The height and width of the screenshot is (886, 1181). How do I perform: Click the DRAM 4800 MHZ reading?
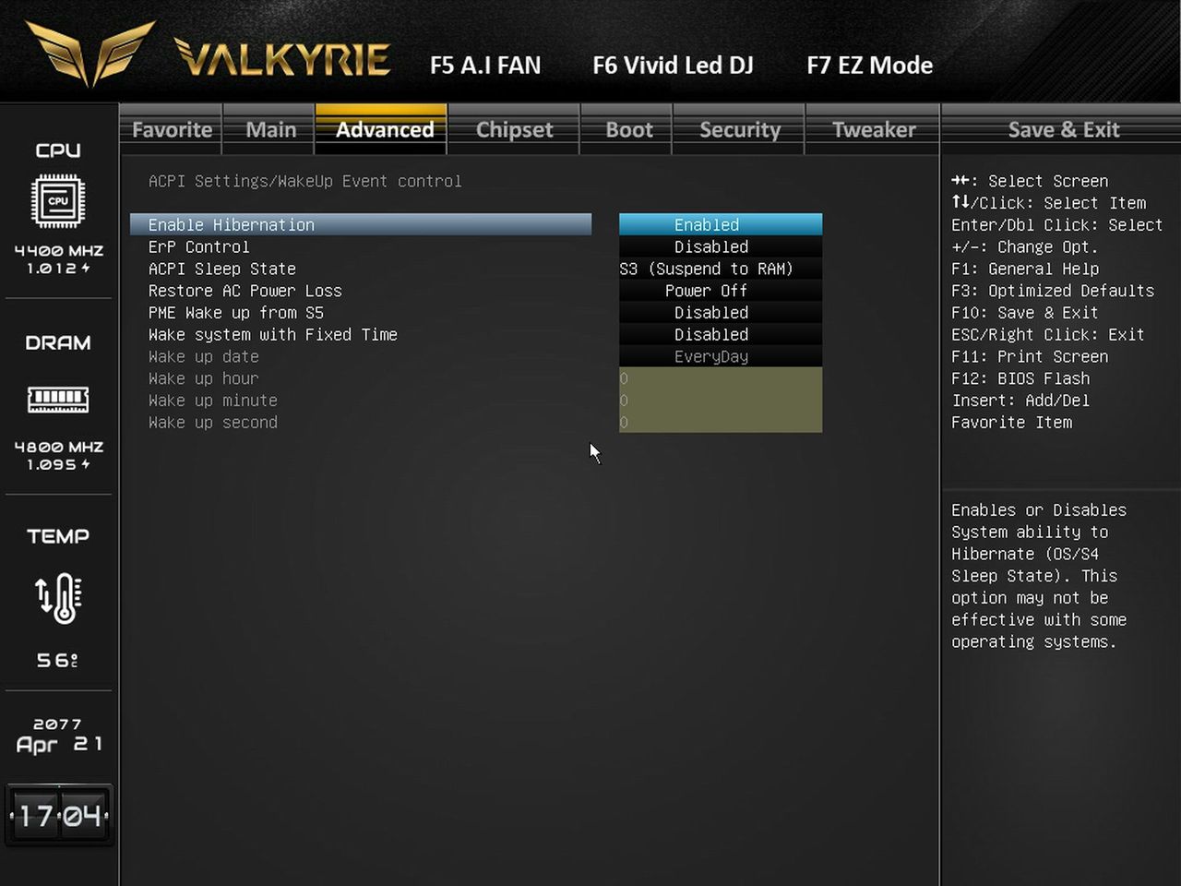[x=58, y=447]
